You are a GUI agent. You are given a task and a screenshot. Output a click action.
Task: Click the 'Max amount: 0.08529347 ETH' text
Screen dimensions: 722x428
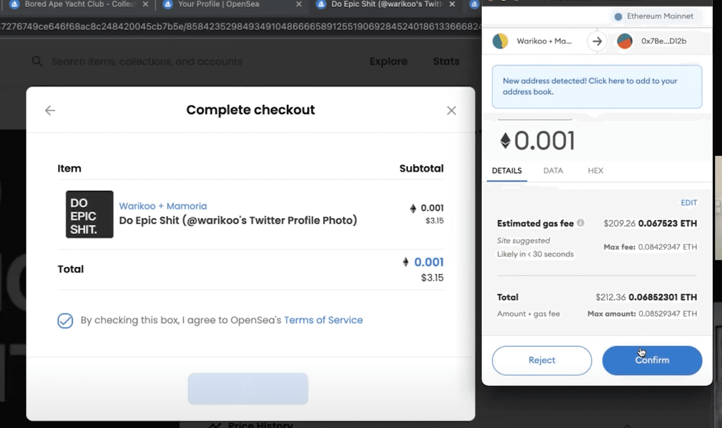642,314
